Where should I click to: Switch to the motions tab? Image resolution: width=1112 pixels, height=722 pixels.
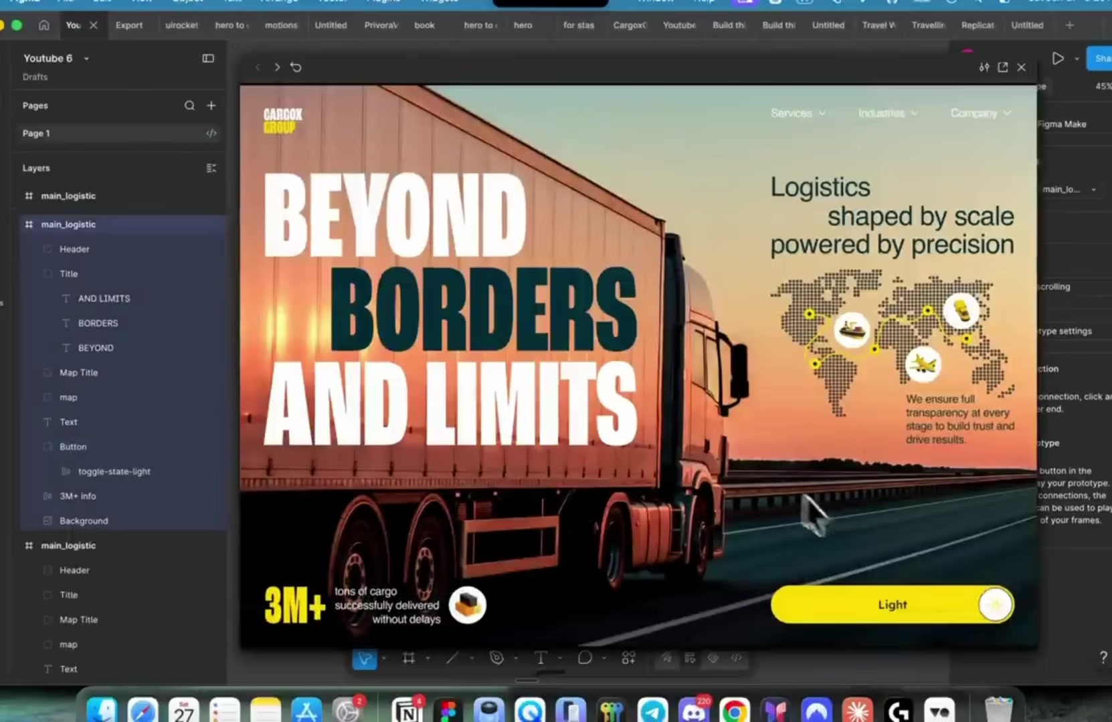281,25
